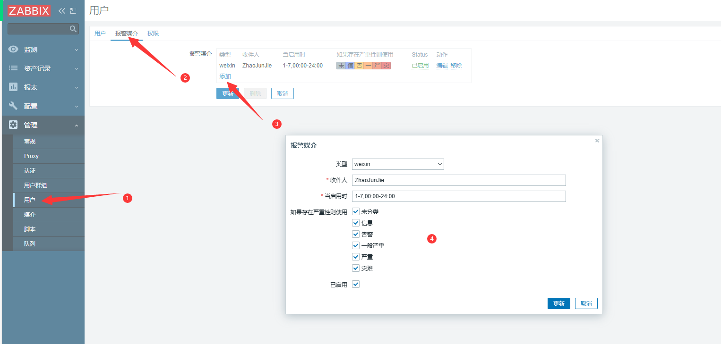
Task: Toggle the 灾难 severity checkbox
Action: [356, 268]
